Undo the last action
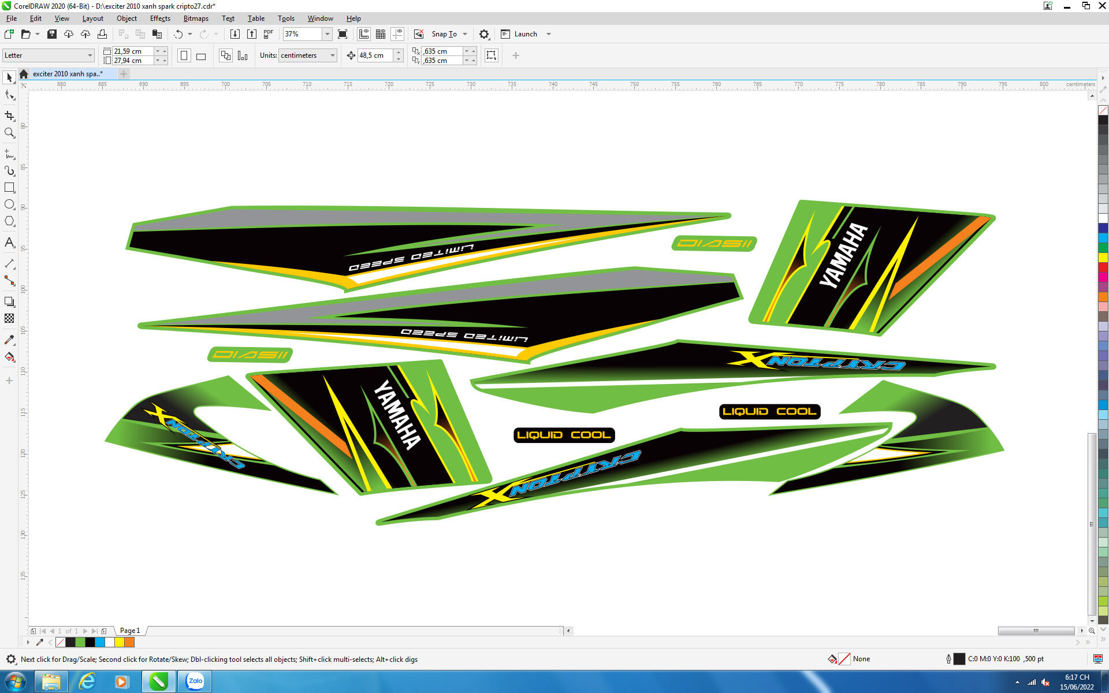The image size is (1109, 693). [x=178, y=34]
